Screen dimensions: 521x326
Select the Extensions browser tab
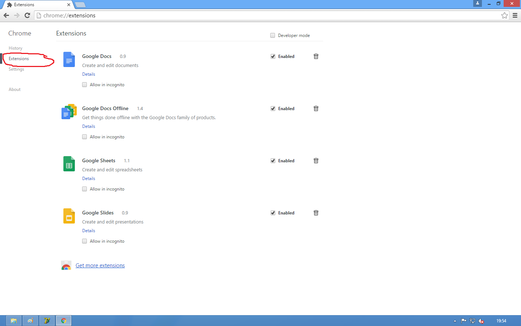tap(38, 5)
